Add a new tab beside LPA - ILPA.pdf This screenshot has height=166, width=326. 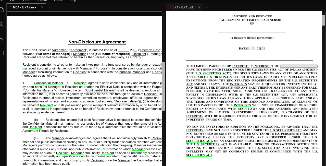point(207,7)
